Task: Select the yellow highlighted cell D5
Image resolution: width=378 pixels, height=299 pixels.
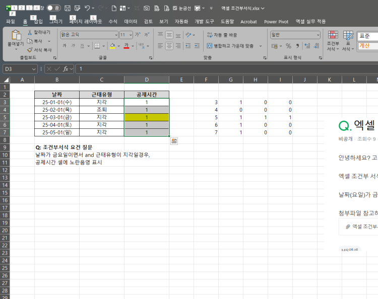Action: [x=146, y=117]
